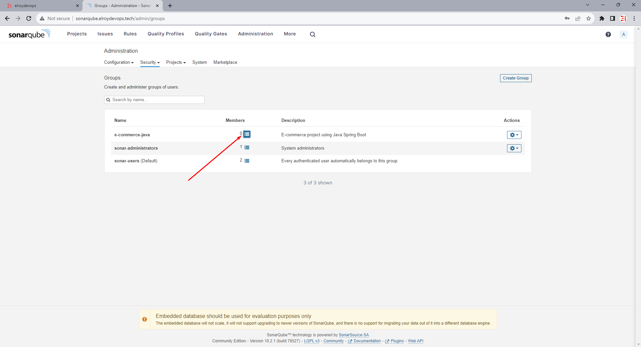The height and width of the screenshot is (347, 641).
Task: Expand the Security dropdown
Action: [x=150, y=62]
